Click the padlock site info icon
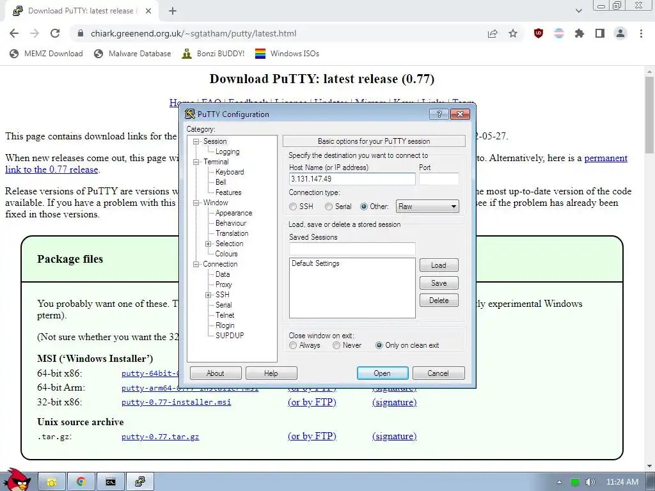Image resolution: width=655 pixels, height=491 pixels. (81, 33)
